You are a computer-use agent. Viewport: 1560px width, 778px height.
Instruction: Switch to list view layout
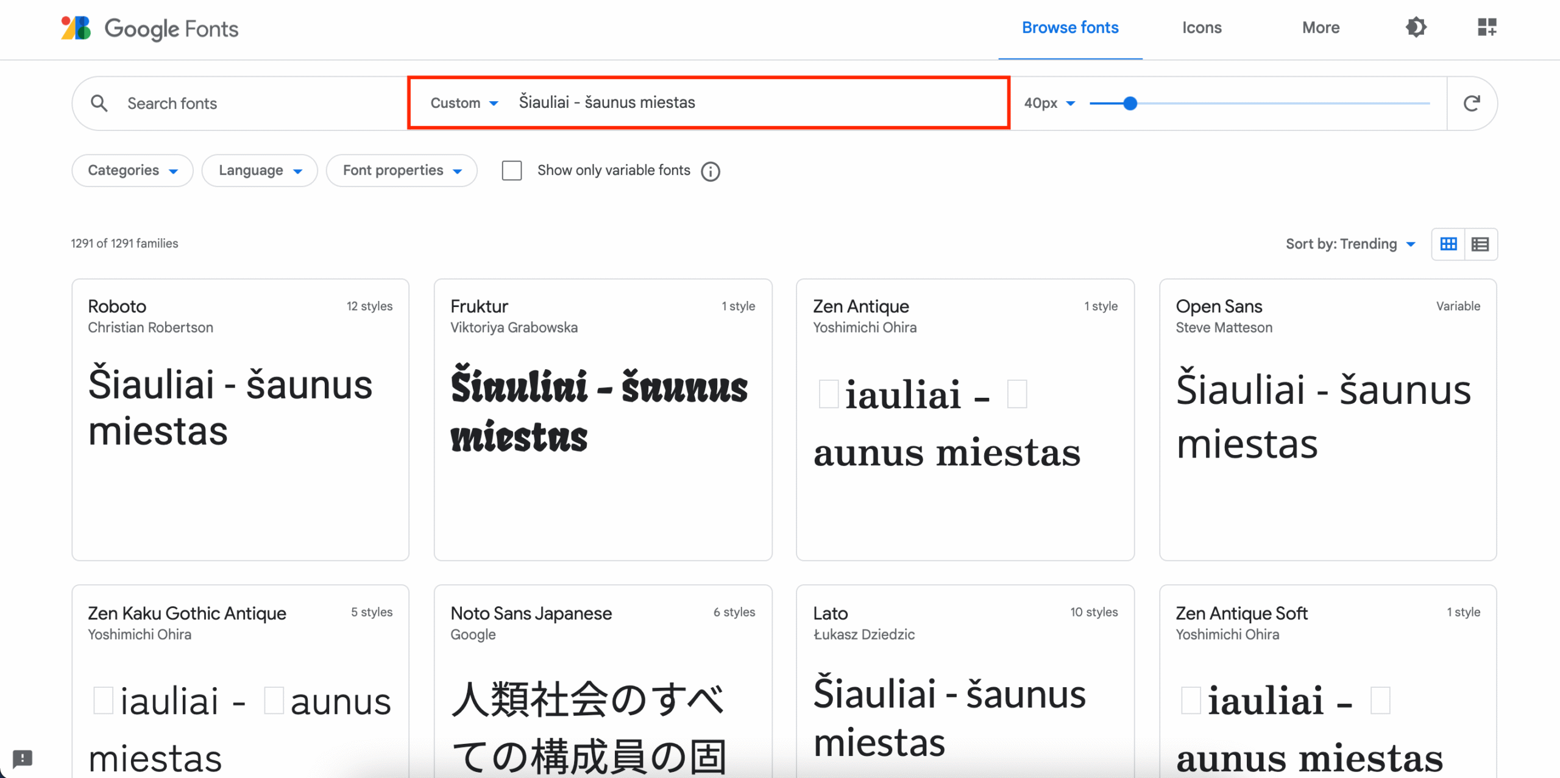click(1480, 244)
